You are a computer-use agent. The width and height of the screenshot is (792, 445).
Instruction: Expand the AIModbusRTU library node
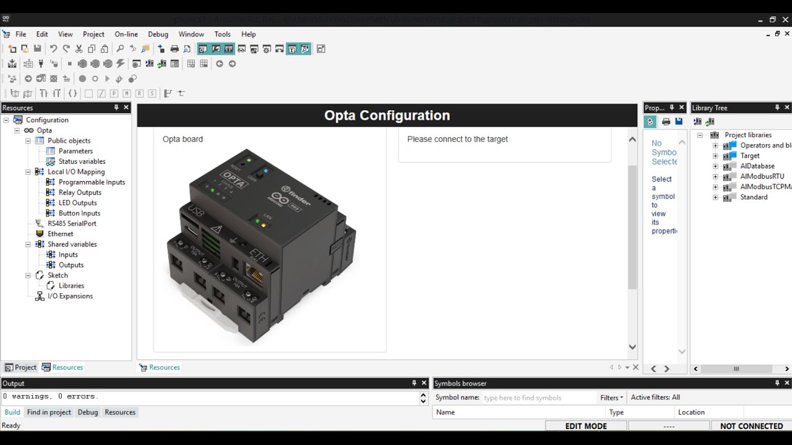[x=715, y=177]
